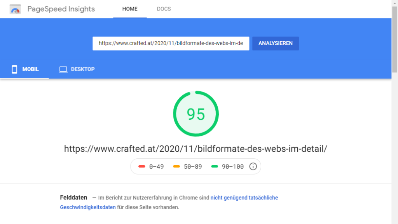Click the '50–89' score range text
The image size is (398, 224).
pos(193,166)
